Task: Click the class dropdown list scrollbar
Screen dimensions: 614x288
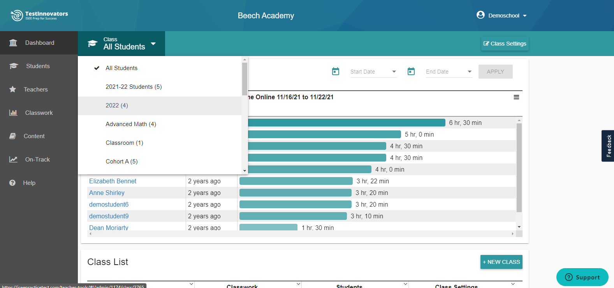Action: pyautogui.click(x=245, y=79)
